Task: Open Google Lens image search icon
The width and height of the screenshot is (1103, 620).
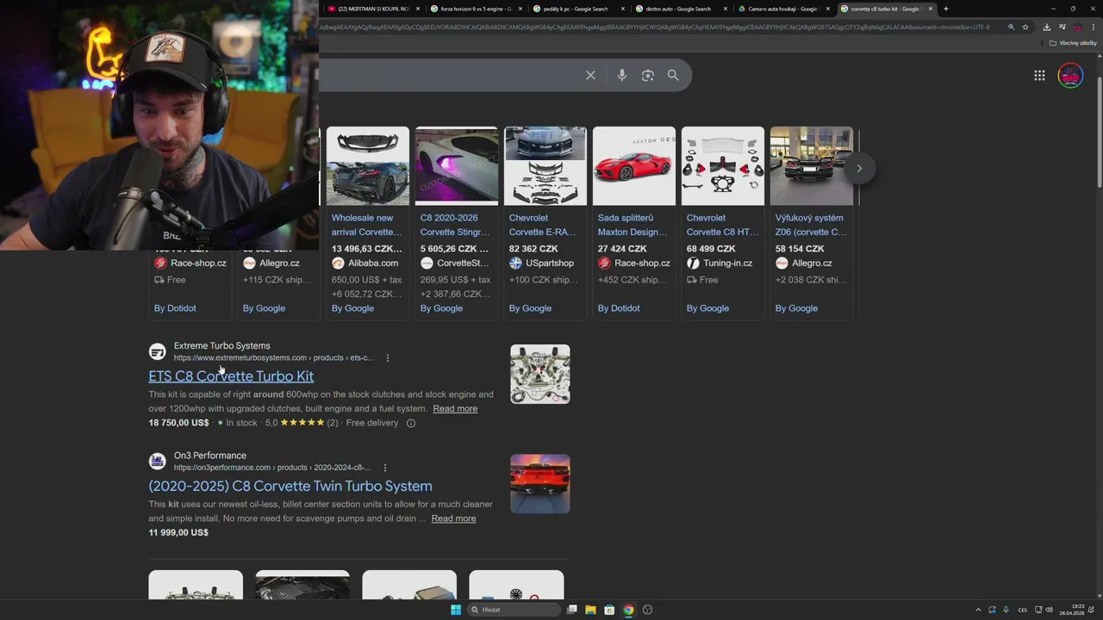Action: pyautogui.click(x=647, y=76)
